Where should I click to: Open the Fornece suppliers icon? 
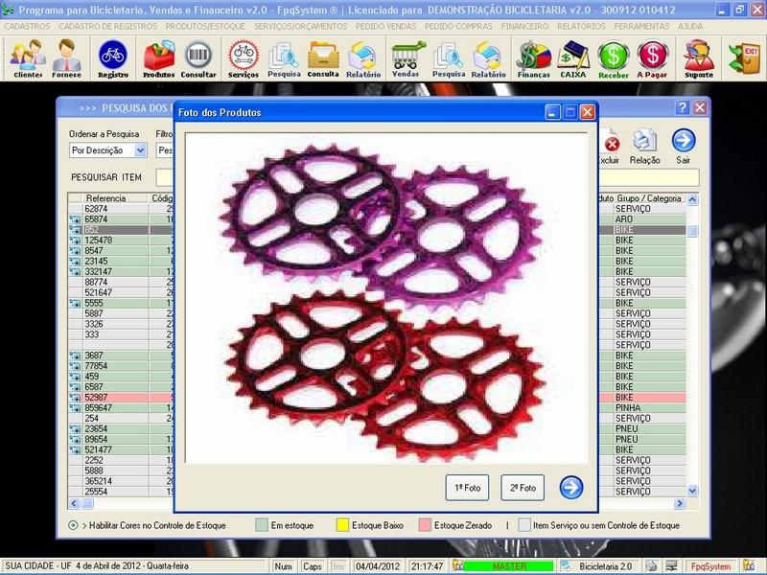(x=66, y=58)
